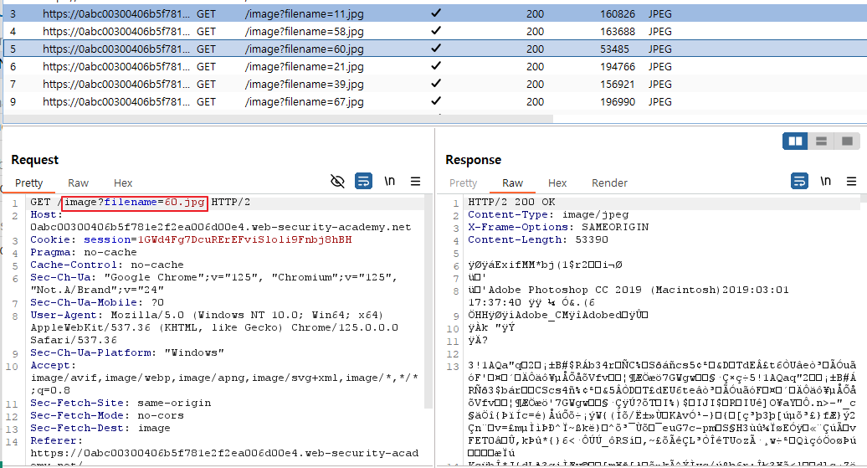
Task: Click the Response panel heading
Action: click(x=474, y=160)
